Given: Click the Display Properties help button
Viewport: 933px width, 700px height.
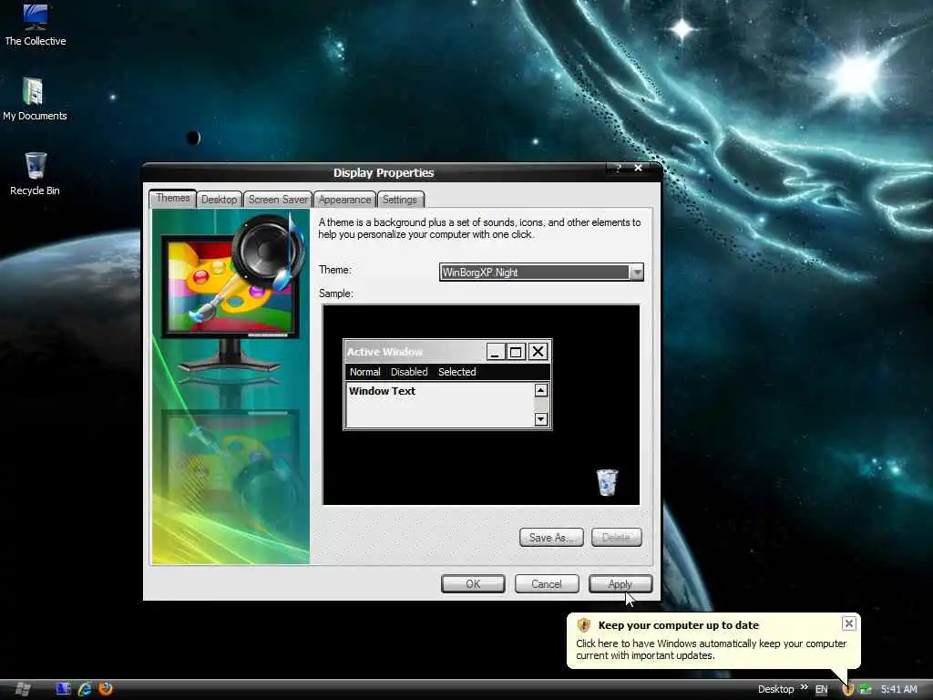Looking at the screenshot, I should (619, 168).
